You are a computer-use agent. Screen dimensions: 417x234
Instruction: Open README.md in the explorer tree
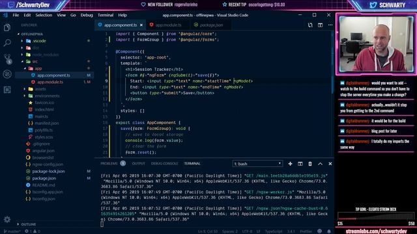pyautogui.click(x=44, y=185)
